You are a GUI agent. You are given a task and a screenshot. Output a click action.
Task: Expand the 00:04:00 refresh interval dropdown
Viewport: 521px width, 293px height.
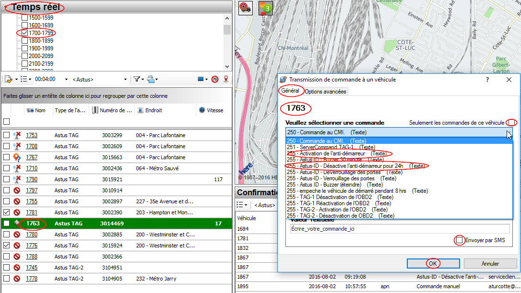[66, 79]
